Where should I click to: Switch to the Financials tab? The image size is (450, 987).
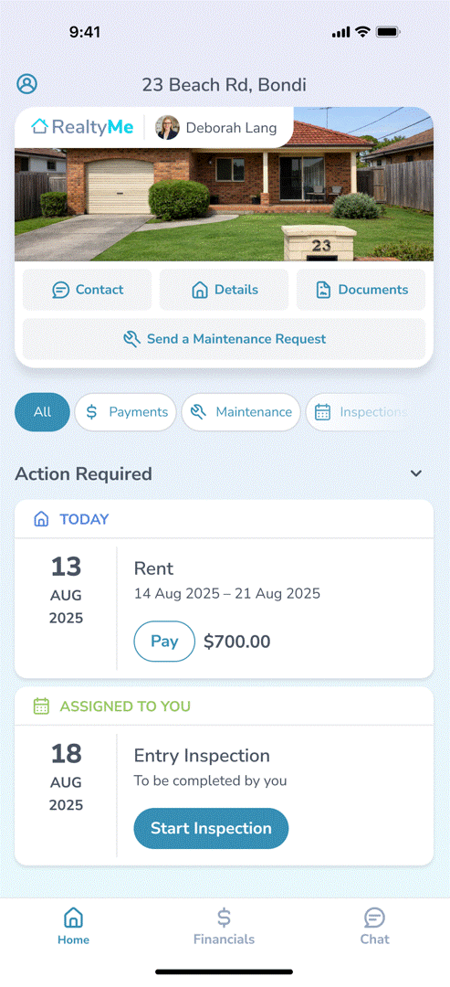(x=224, y=927)
